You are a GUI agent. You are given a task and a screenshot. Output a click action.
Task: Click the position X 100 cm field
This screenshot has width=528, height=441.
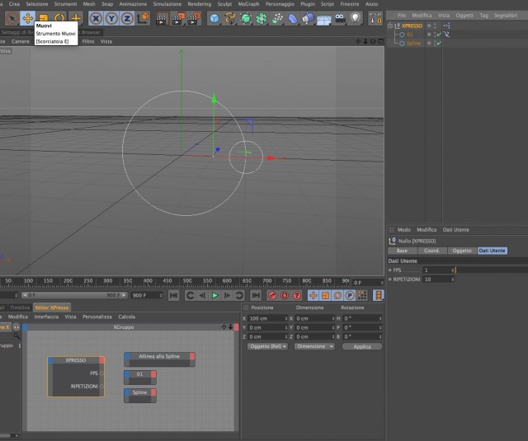pyautogui.click(x=268, y=318)
